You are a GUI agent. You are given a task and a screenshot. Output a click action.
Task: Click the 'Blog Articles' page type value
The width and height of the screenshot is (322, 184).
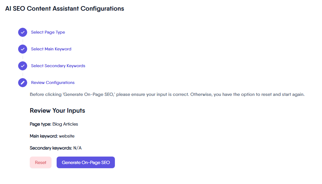65,124
